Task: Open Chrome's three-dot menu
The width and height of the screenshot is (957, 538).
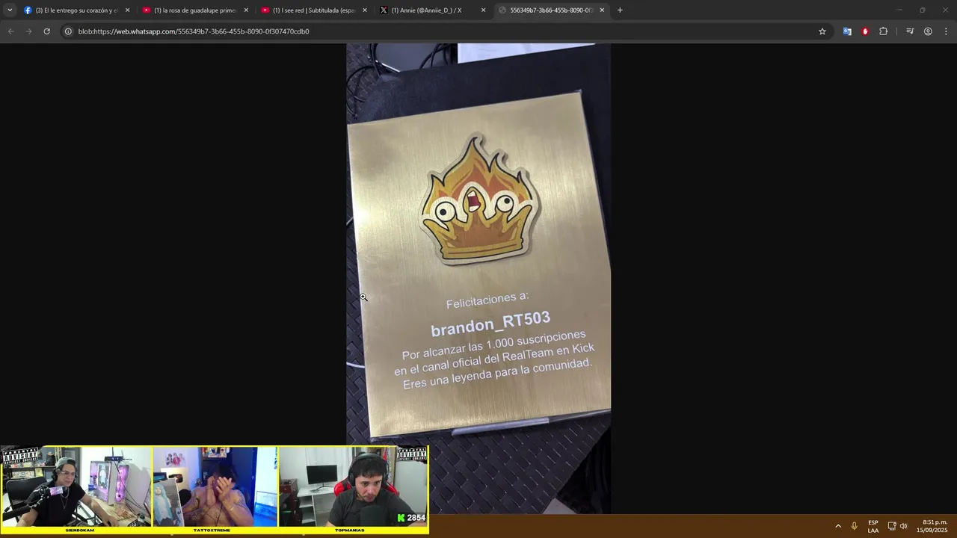Action: coord(946,31)
